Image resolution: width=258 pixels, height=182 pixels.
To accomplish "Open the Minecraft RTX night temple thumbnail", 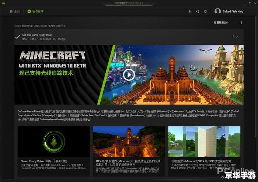I will pyautogui.click(x=129, y=142).
